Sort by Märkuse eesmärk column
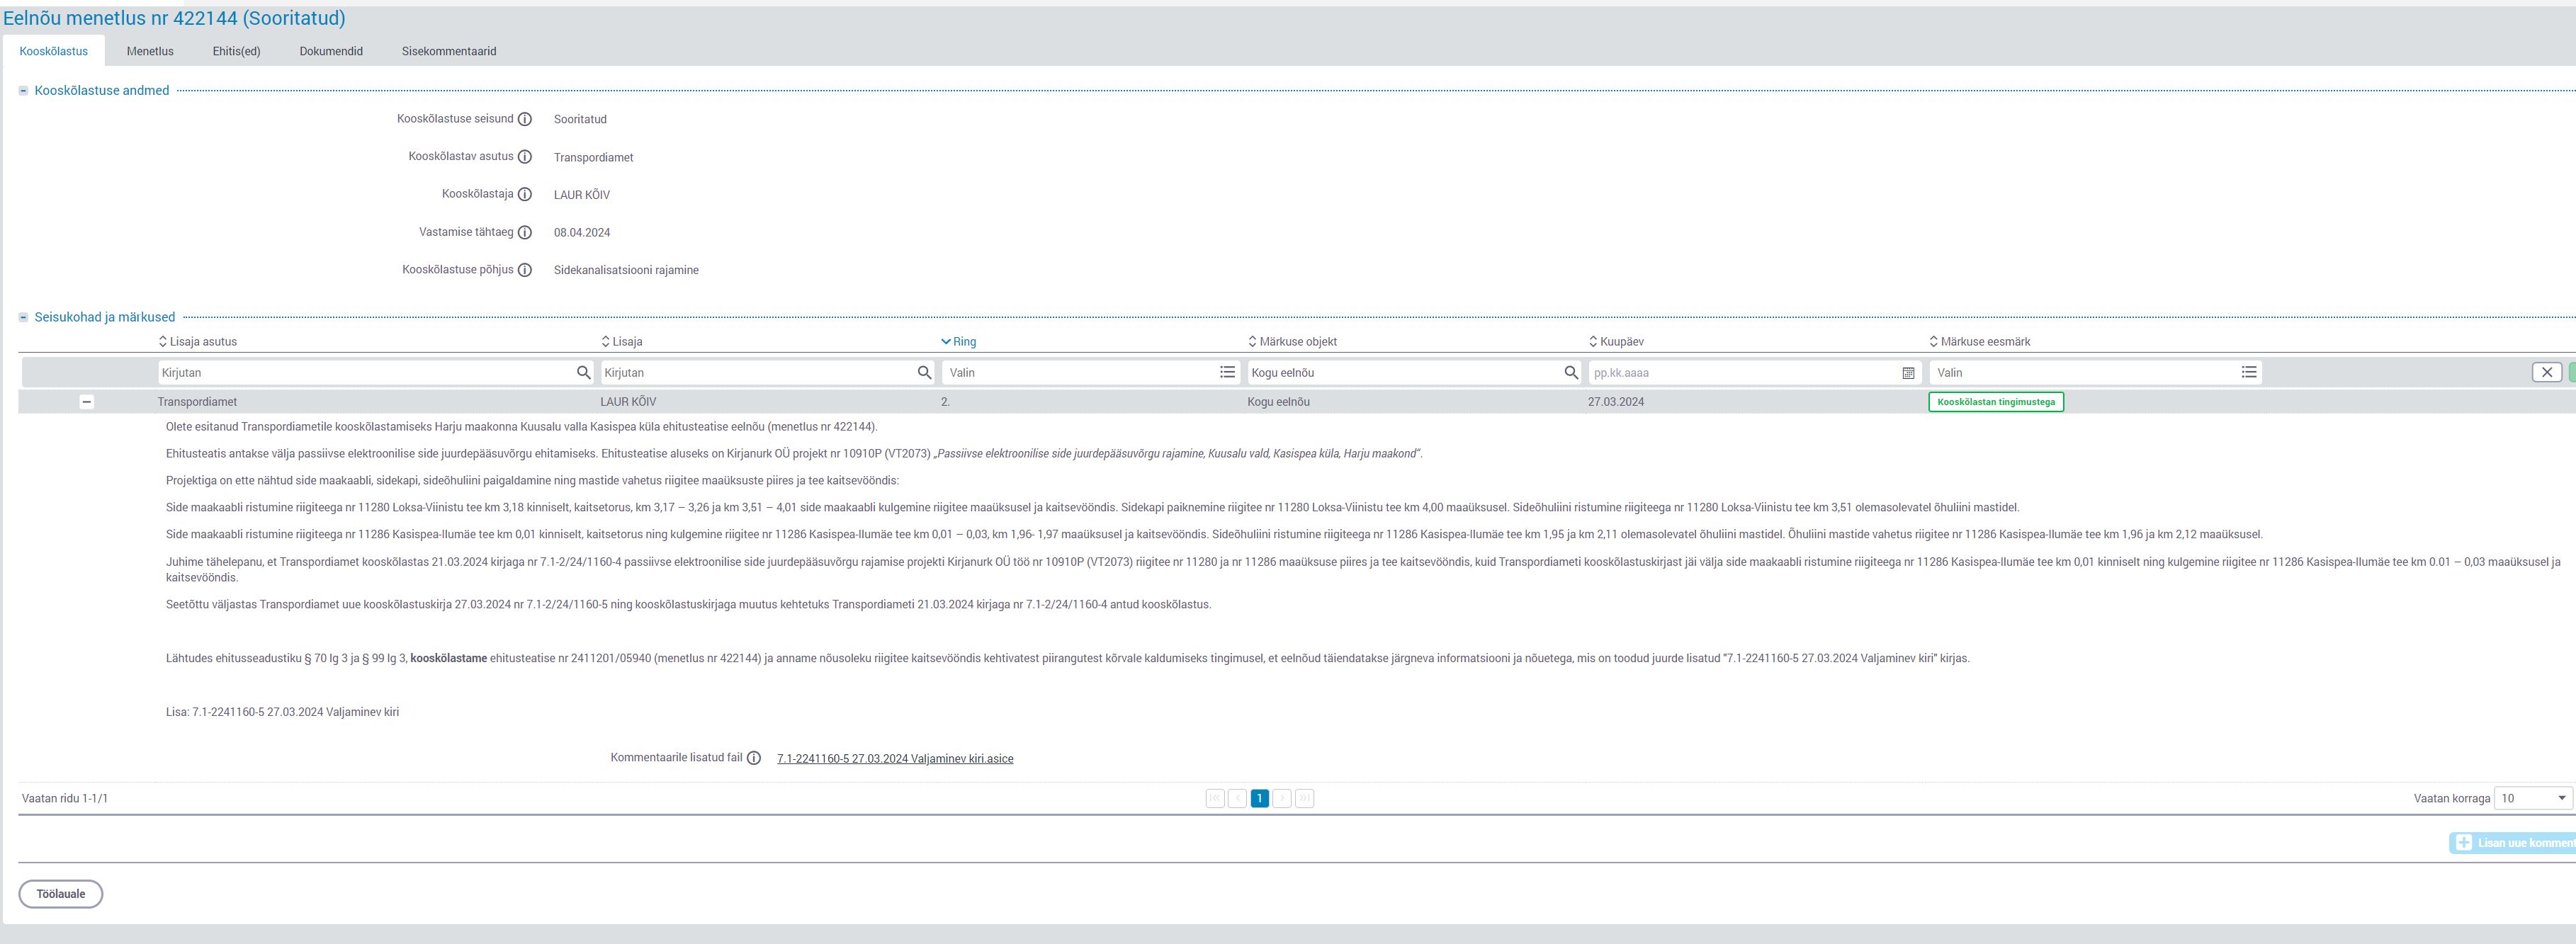The height and width of the screenshot is (944, 2576). pos(1979,342)
